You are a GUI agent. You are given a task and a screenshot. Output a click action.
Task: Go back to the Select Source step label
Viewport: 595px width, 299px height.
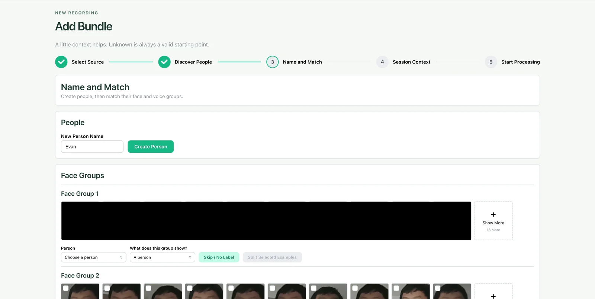[88, 62]
